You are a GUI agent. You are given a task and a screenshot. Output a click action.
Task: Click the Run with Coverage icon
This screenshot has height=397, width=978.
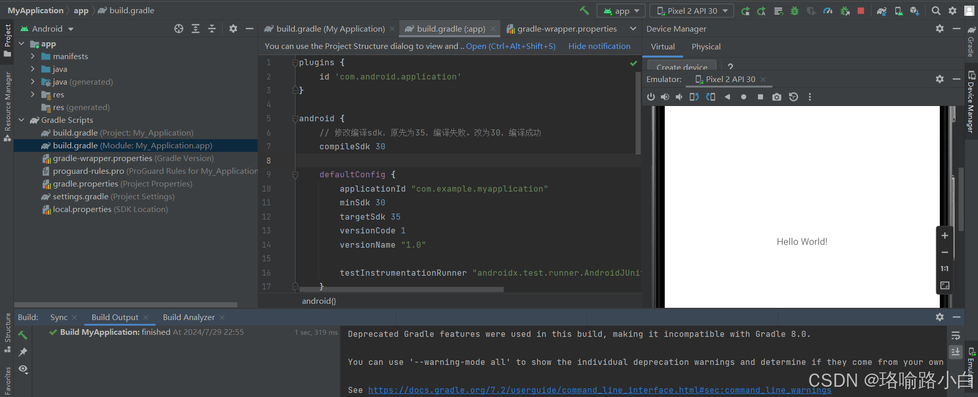click(x=811, y=11)
